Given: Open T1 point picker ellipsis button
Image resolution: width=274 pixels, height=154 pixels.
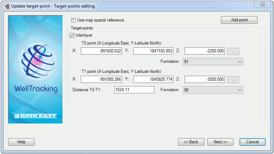Looking at the screenshot, I should [x=233, y=79].
